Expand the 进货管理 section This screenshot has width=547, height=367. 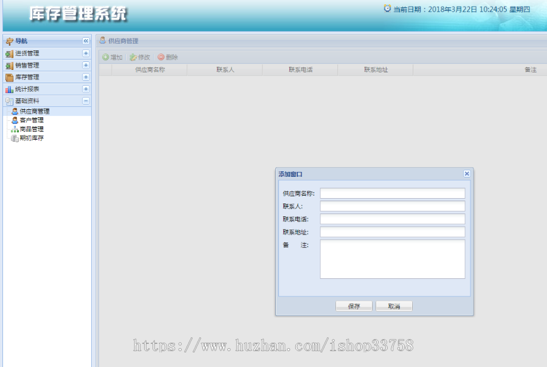86,53
